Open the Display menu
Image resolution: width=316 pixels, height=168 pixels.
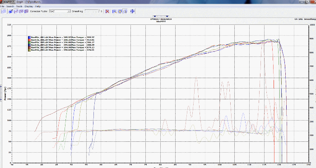click(x=28, y=6)
